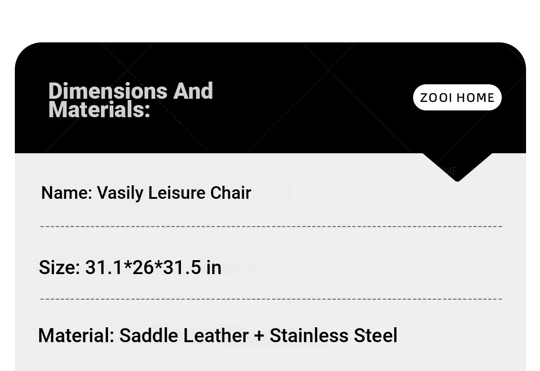Click the plus sign between materials
The image size is (540, 371).
point(259,336)
